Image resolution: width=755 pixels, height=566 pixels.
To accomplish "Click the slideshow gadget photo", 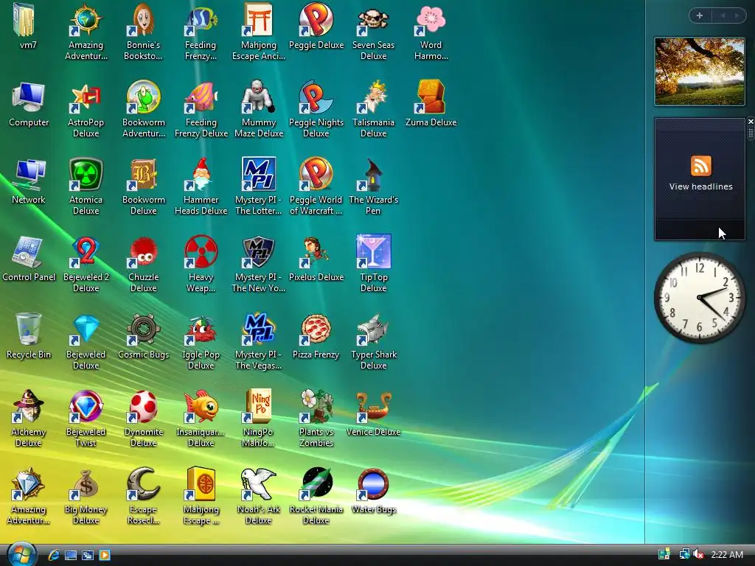I will [x=700, y=71].
